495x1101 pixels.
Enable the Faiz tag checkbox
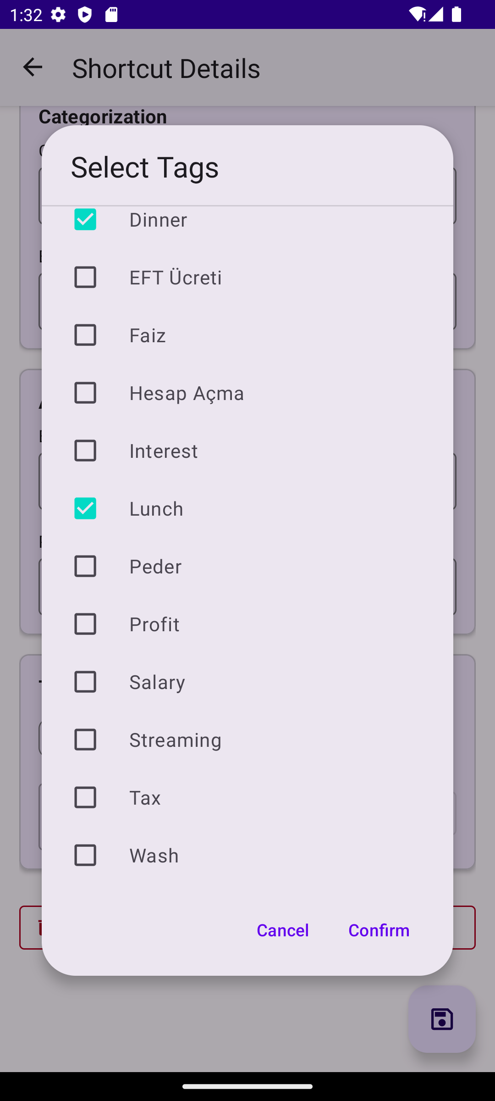85,335
